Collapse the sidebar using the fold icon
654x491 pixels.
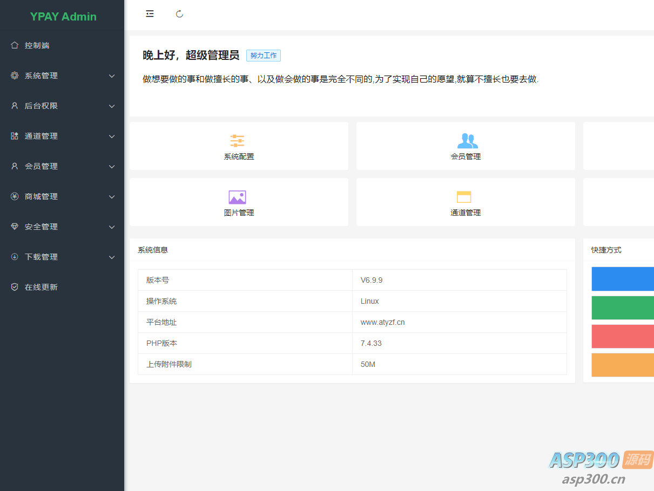click(150, 13)
